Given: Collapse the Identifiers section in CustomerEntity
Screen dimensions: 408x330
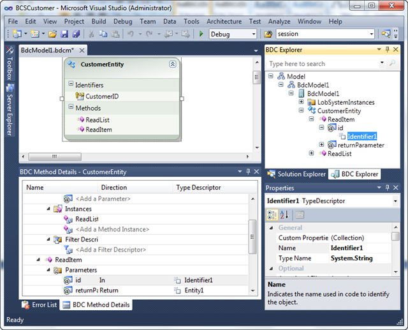Looking at the screenshot, I should point(71,84).
